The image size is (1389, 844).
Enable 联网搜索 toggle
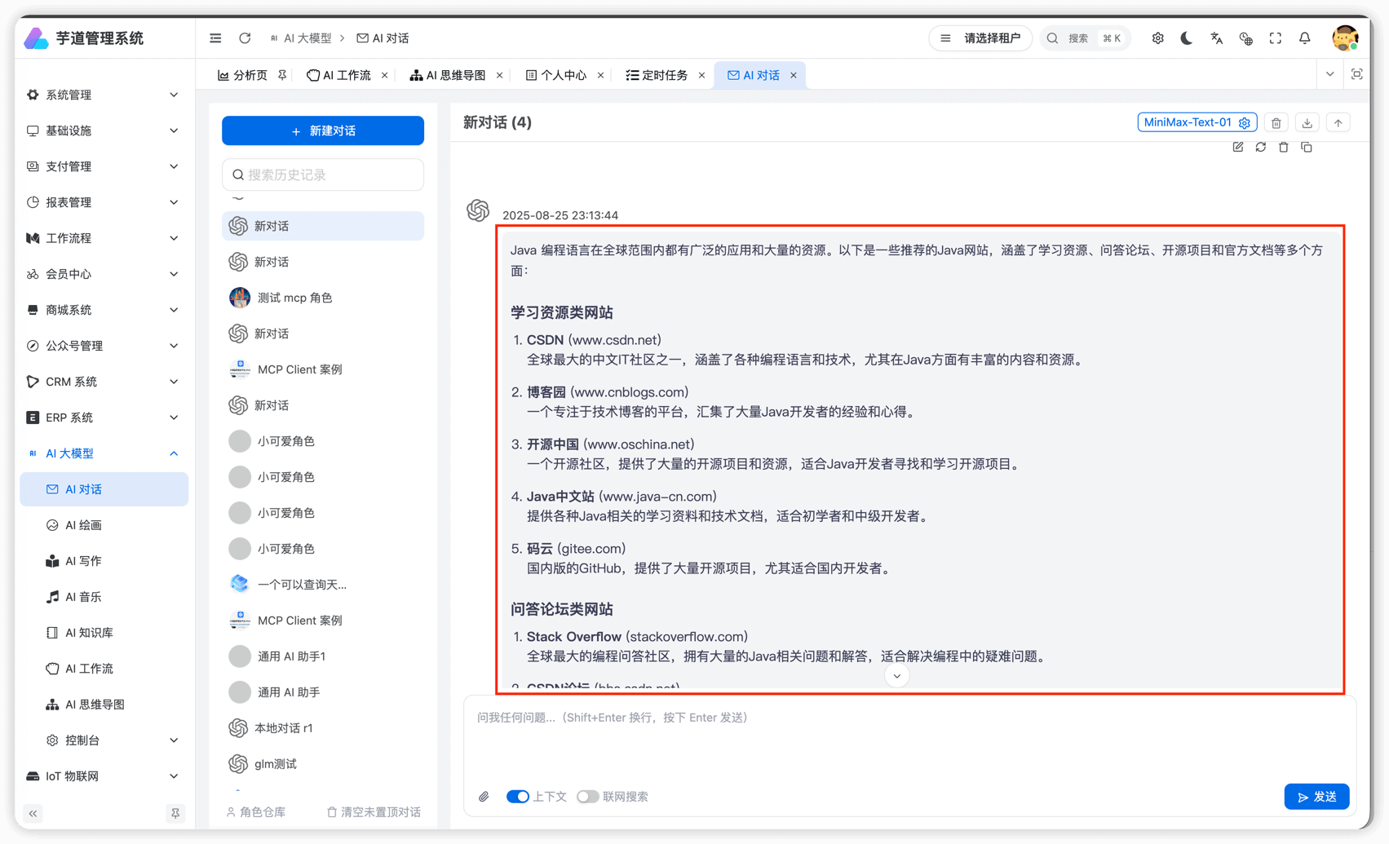(588, 796)
